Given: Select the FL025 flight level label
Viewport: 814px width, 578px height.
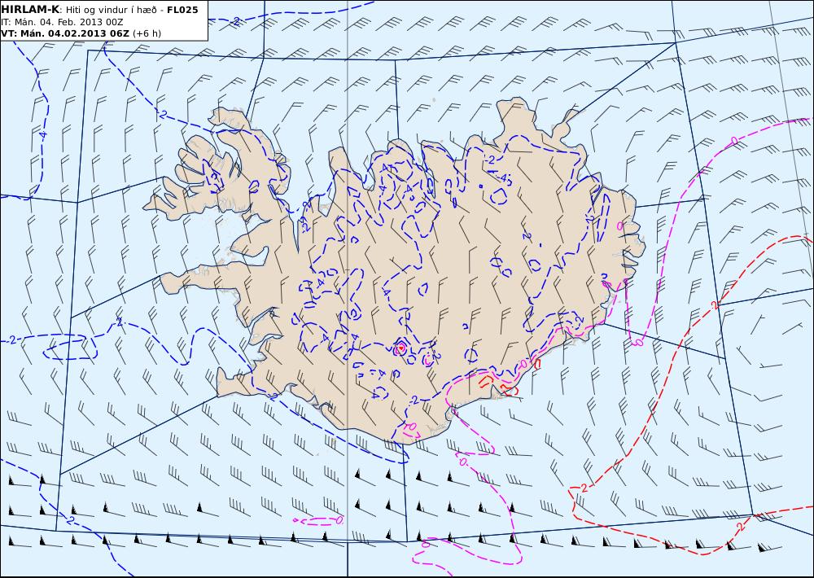Looking at the screenshot, I should pyautogui.click(x=182, y=10).
